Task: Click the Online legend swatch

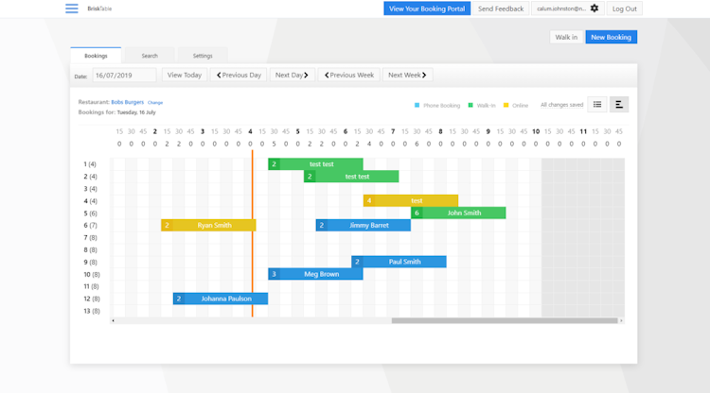Action: click(506, 105)
